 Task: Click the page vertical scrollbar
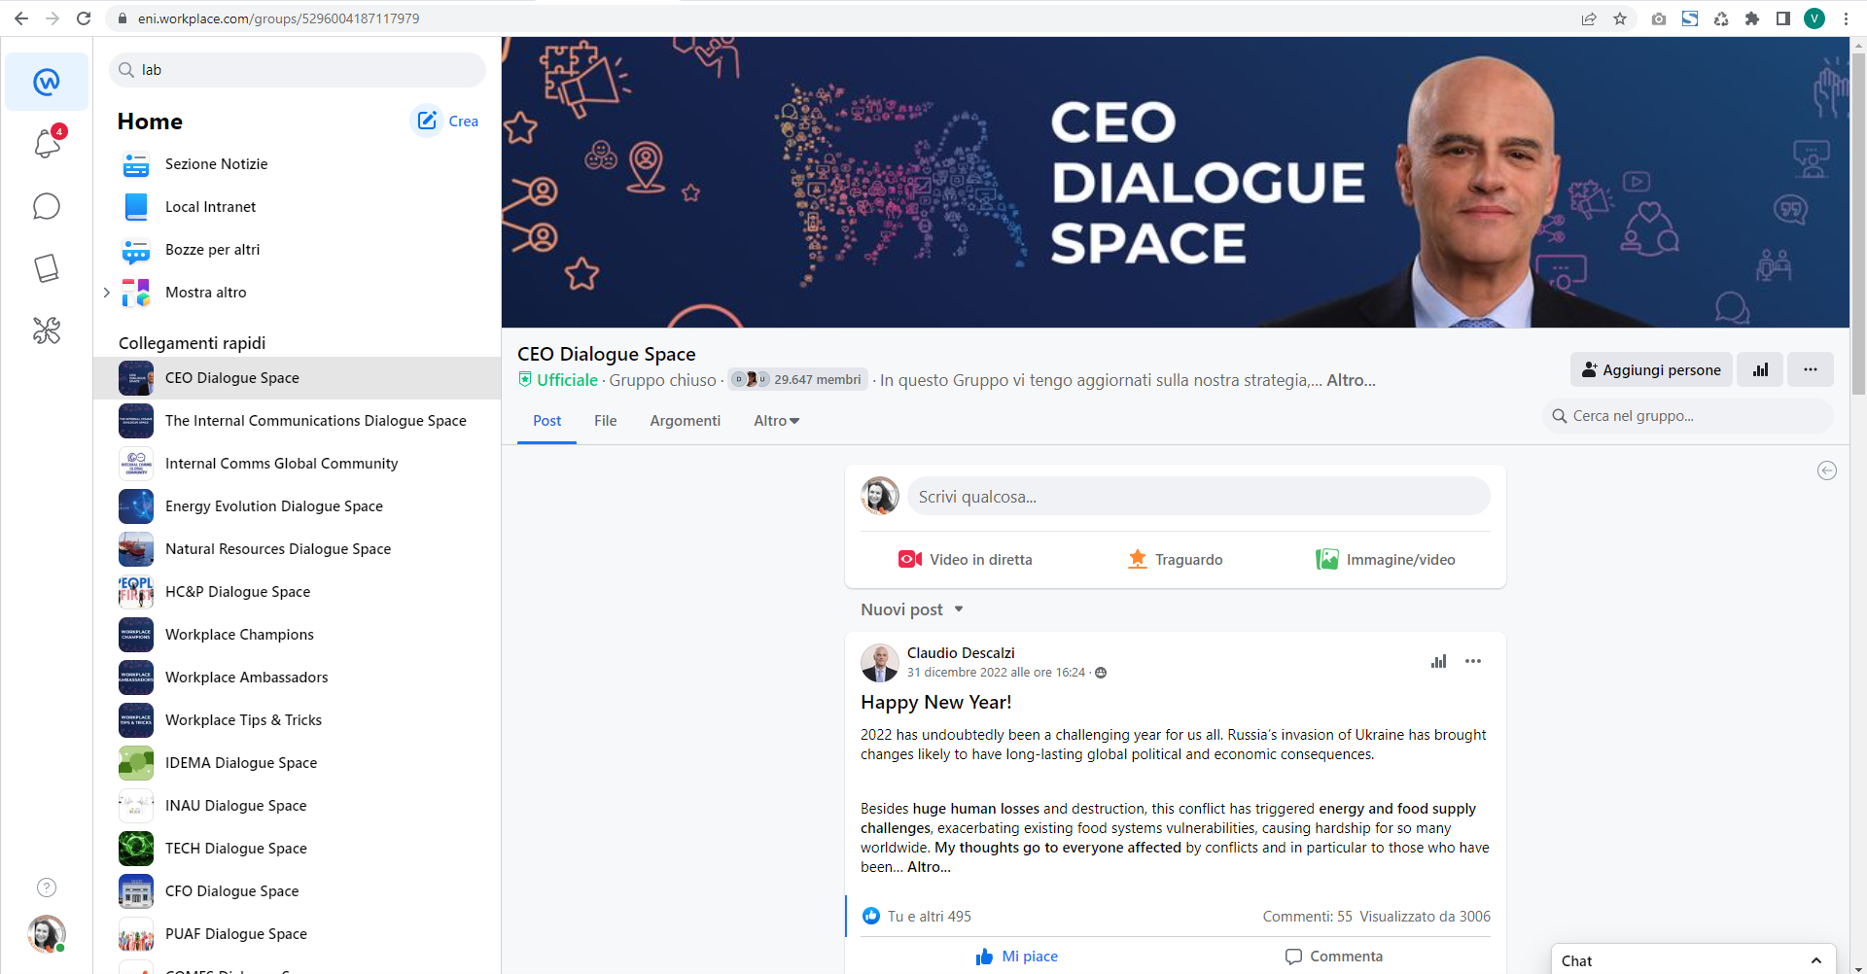1858,224
